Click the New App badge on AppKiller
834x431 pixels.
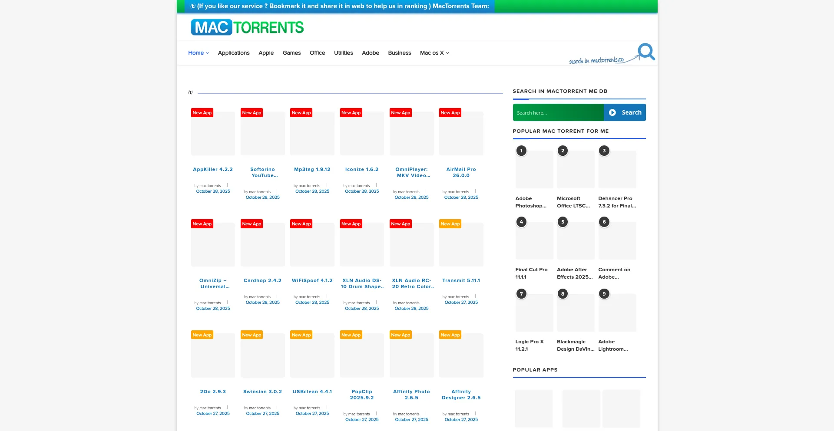pyautogui.click(x=202, y=113)
